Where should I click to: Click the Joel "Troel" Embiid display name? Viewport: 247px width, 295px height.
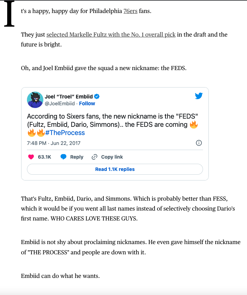pyautogui.click(x=69, y=96)
